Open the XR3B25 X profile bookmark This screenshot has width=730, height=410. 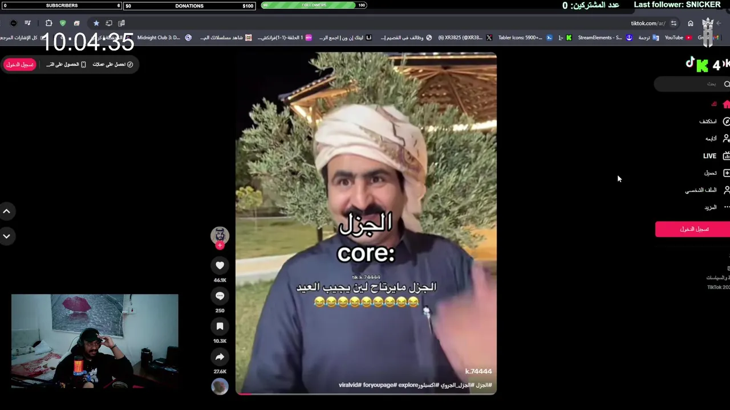465,38
